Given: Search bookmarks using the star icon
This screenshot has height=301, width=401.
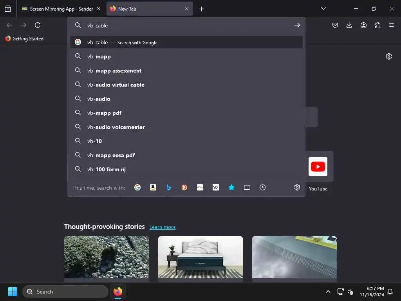Looking at the screenshot, I should pos(231,187).
